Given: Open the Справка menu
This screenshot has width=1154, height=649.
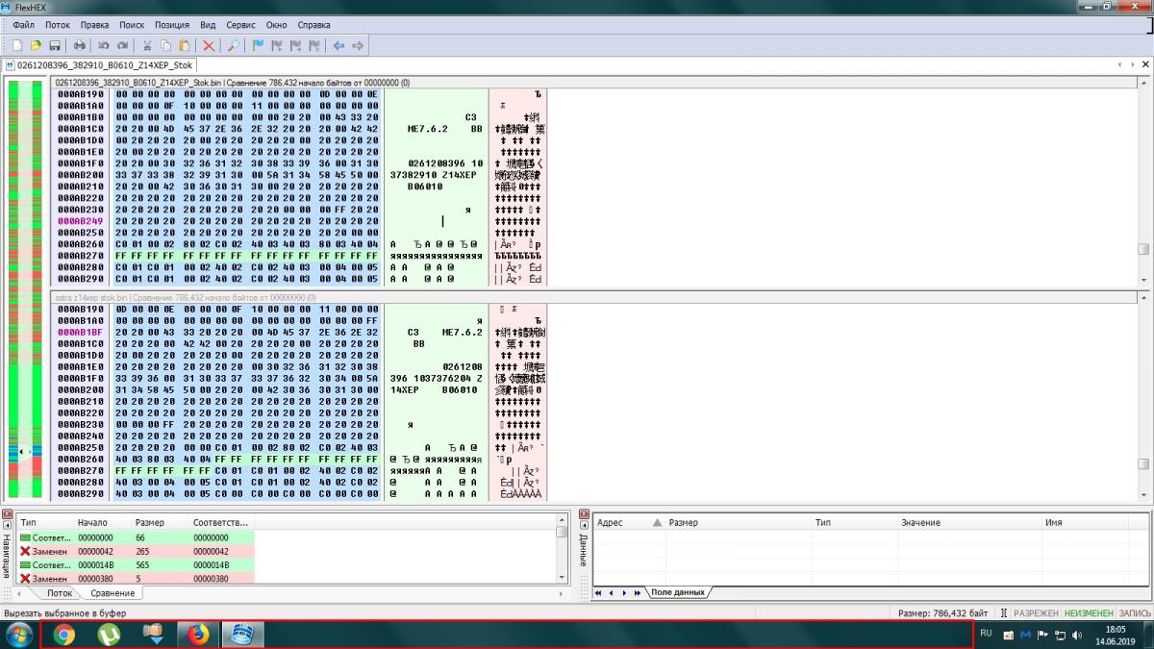Looking at the screenshot, I should click(314, 24).
